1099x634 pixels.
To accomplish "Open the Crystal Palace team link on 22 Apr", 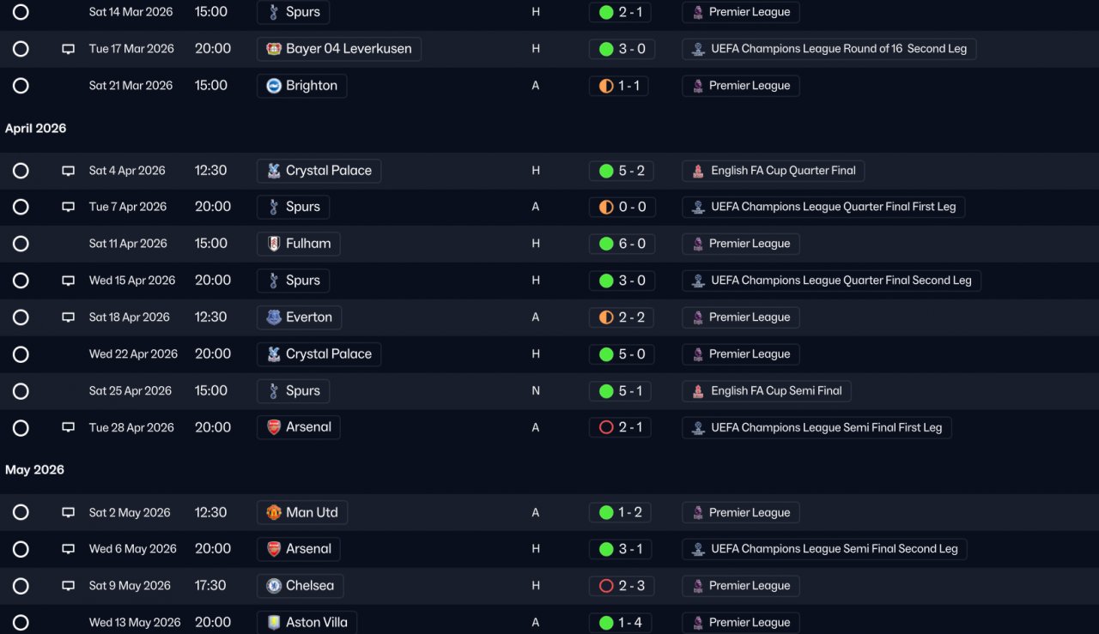I will 319,354.
